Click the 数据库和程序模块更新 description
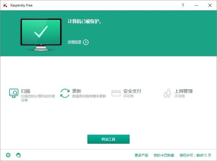The height and width of the screenshot is (161, 217). coord(89,96)
